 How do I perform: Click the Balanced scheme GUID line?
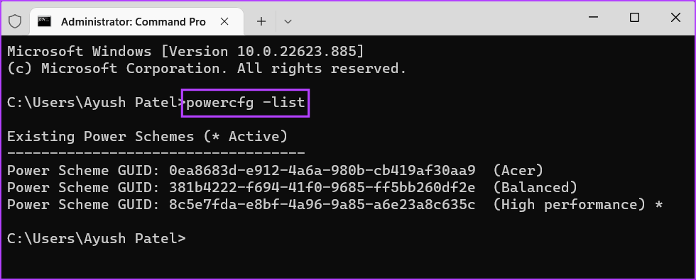(x=292, y=187)
